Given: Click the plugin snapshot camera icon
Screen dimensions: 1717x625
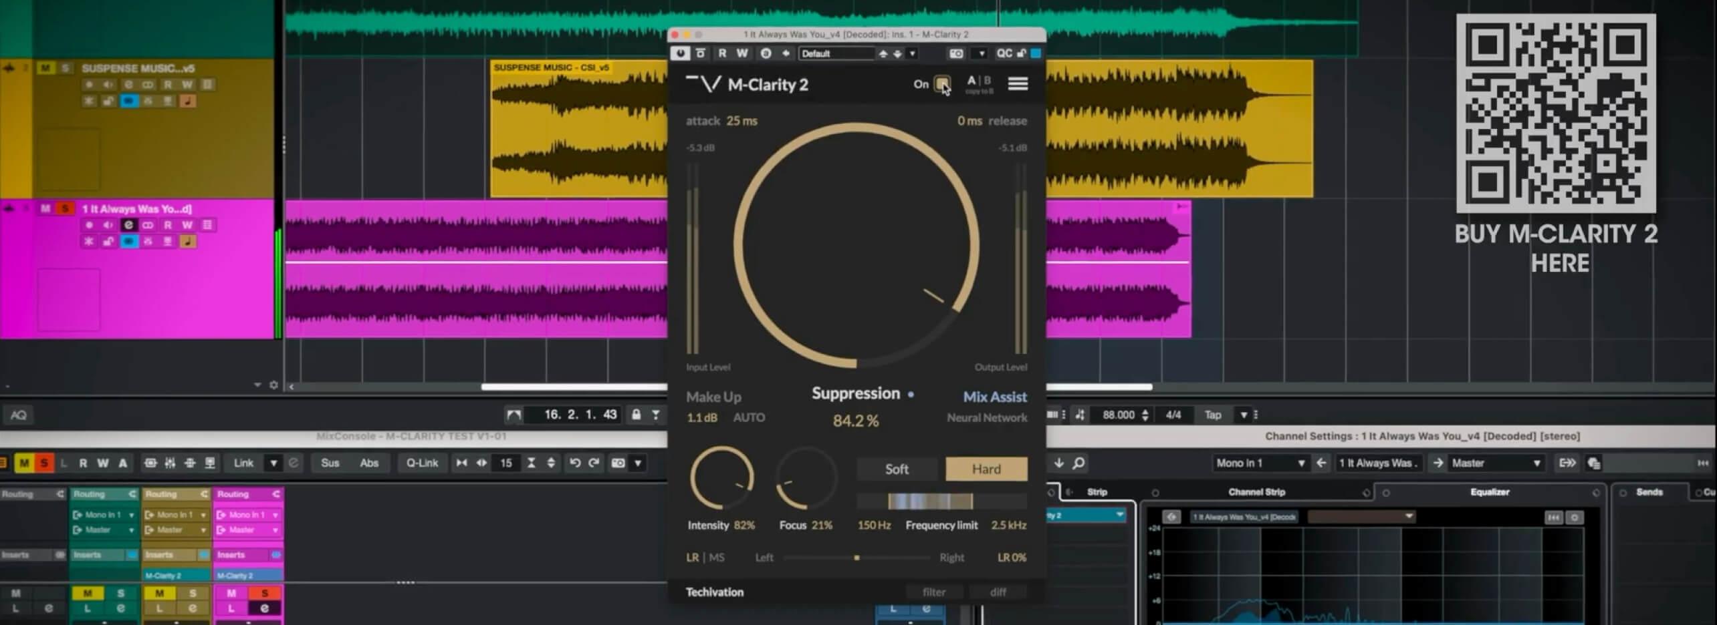Looking at the screenshot, I should click(956, 53).
